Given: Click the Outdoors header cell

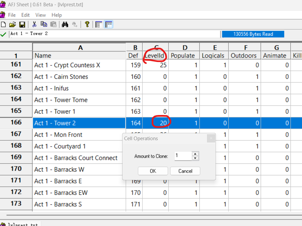Looking at the screenshot, I should tap(245, 55).
